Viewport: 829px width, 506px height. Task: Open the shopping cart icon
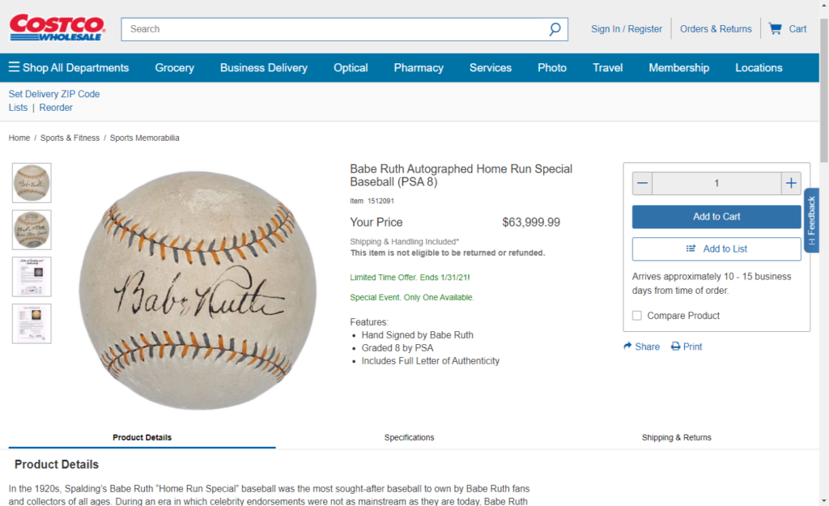[x=775, y=28]
